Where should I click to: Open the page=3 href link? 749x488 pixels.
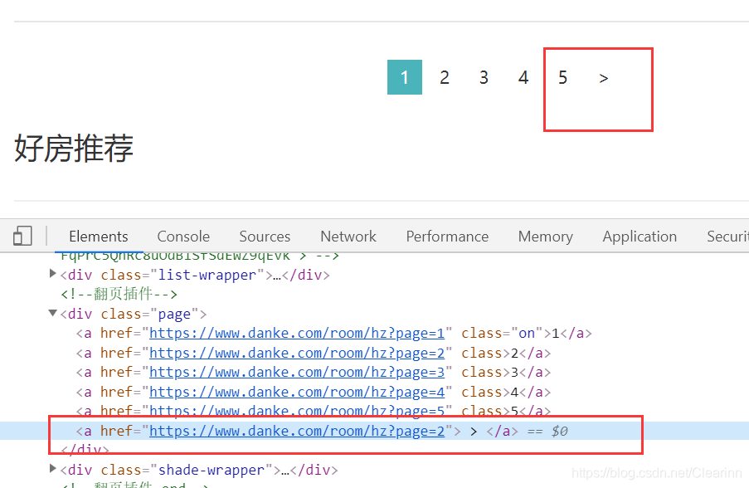pyautogui.click(x=297, y=373)
